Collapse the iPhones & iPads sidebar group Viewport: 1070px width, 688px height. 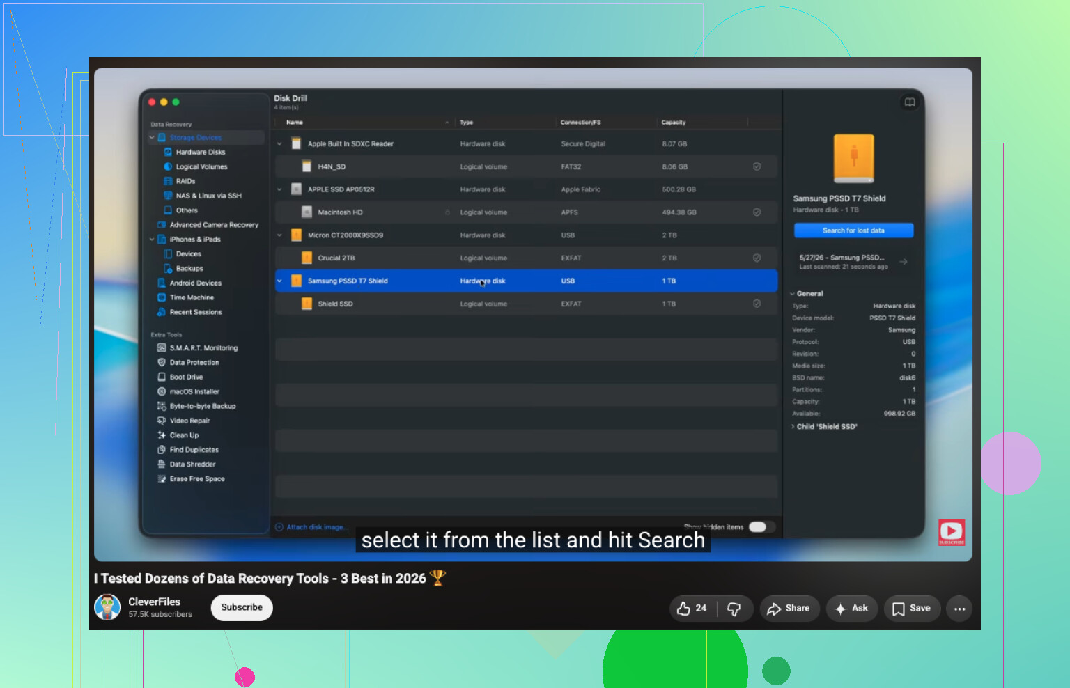tap(152, 240)
